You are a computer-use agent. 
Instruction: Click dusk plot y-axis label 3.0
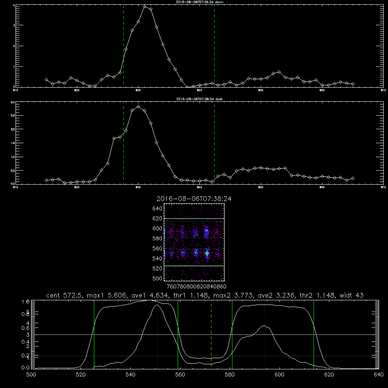[x=13, y=102]
